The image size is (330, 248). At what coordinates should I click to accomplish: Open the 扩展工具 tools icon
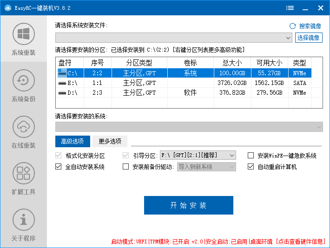click(x=24, y=173)
